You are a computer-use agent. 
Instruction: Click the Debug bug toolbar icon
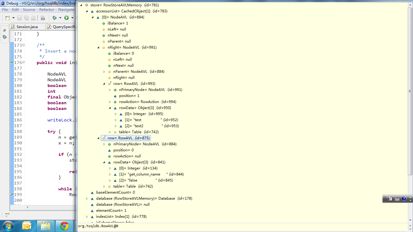(x=54, y=18)
